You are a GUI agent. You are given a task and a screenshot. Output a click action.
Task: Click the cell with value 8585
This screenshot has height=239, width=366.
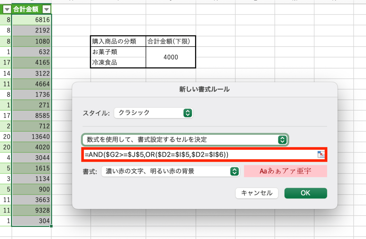[31, 115]
